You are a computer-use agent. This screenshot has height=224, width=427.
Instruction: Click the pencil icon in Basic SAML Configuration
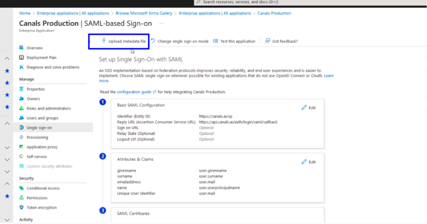click(x=304, y=108)
